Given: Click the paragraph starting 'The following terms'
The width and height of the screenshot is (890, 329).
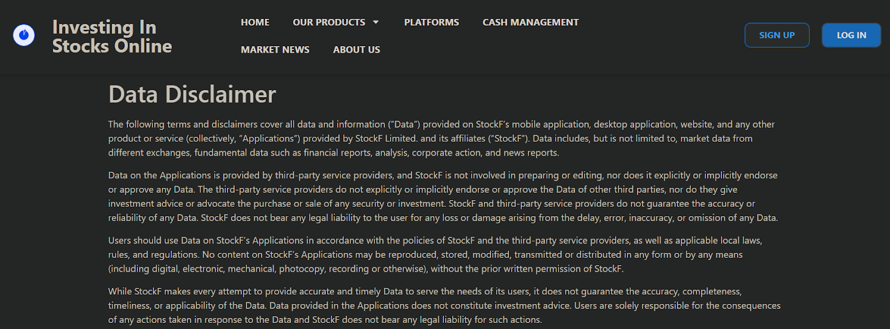Looking at the screenshot, I should coord(441,138).
